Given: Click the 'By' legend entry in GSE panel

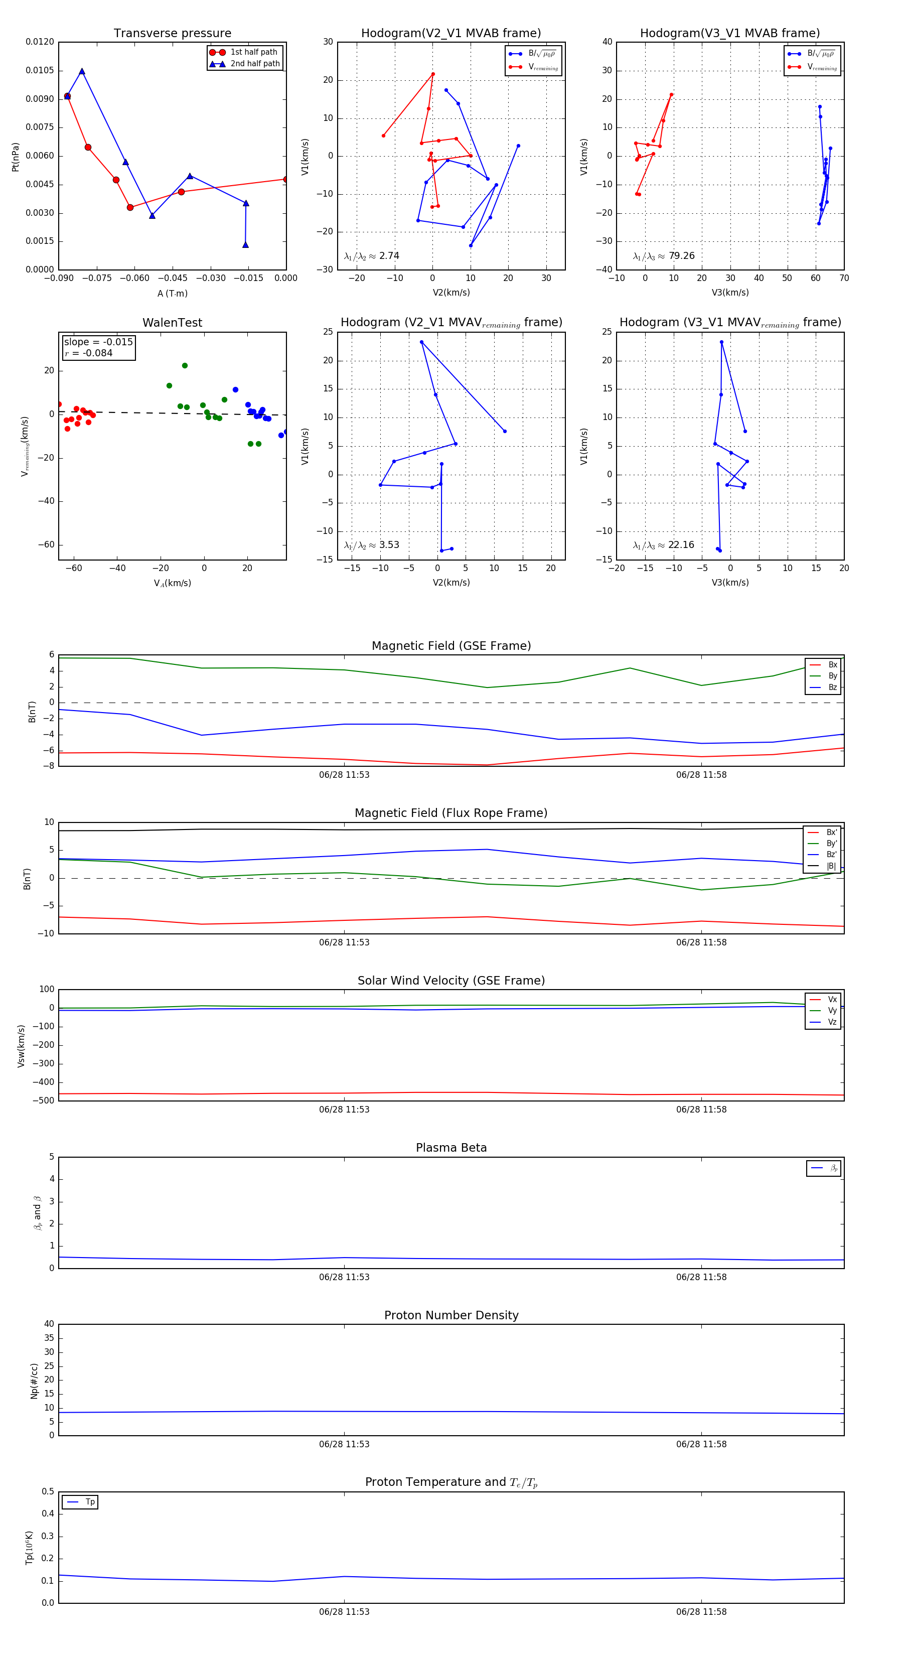Looking at the screenshot, I should tap(824, 675).
